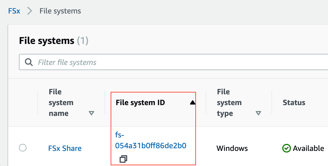Click the File system name column header
The height and width of the screenshot is (166, 328).
tap(61, 103)
